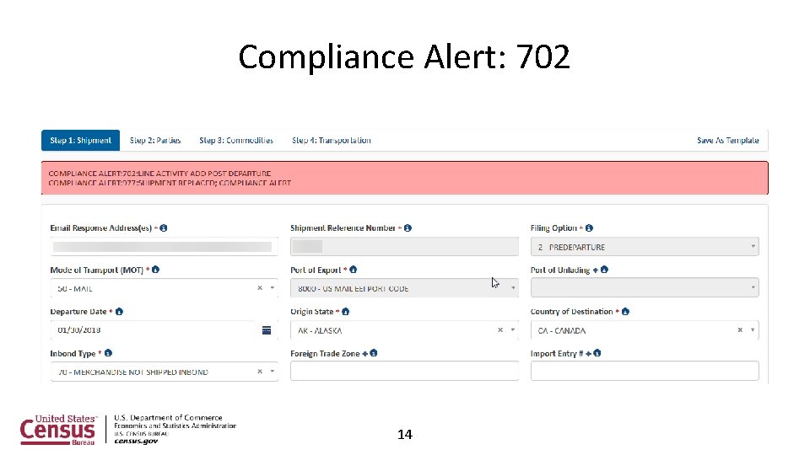
Task: Show info for Country of Destination
Action: click(625, 312)
